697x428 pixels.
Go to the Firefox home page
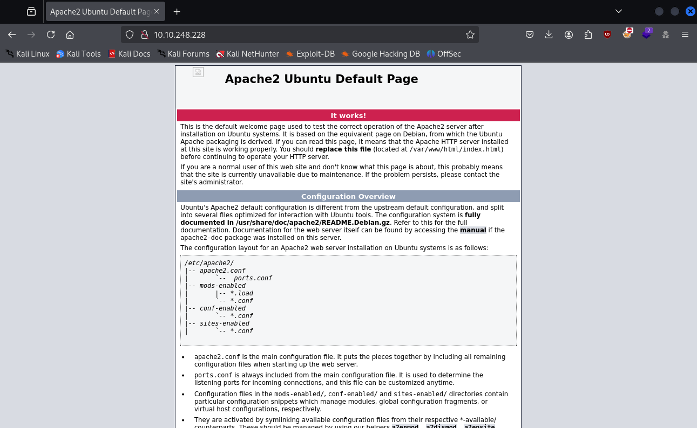(70, 34)
